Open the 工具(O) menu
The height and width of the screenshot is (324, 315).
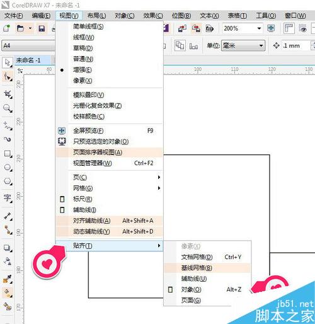266,16
